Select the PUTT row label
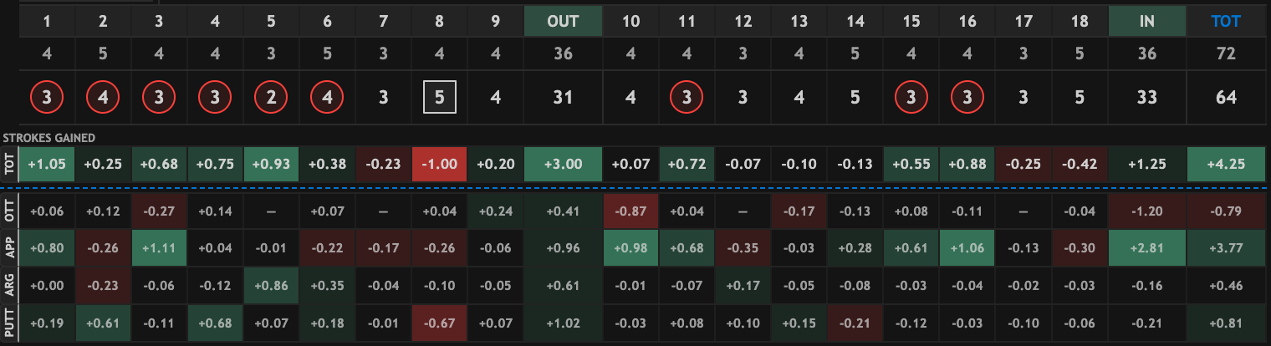Viewport: 1271px width, 346px height. tap(9, 323)
